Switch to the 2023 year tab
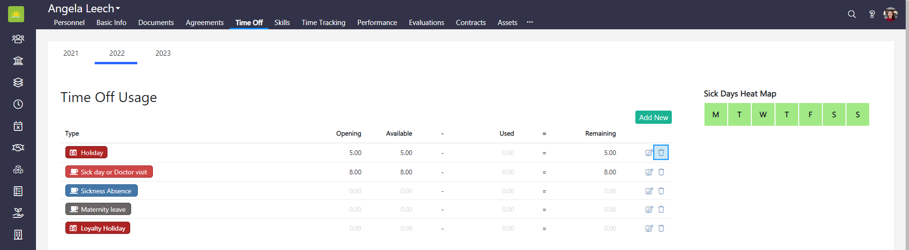 pos(163,53)
